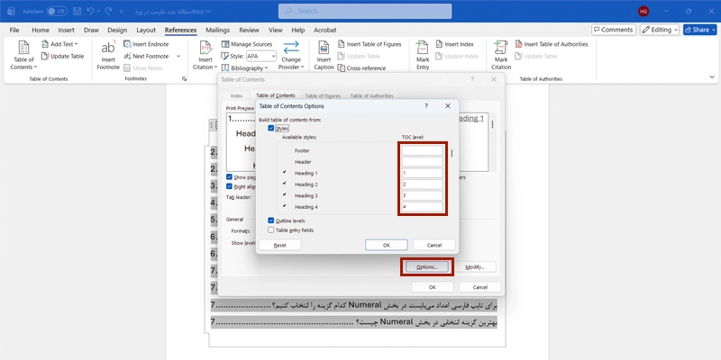The image size is (721, 360).
Task: Click the Cross-reference button
Action: click(x=361, y=68)
